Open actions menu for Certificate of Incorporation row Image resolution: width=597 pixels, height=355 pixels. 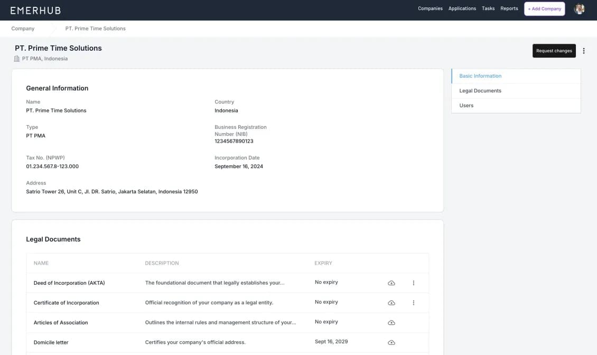pos(414,303)
